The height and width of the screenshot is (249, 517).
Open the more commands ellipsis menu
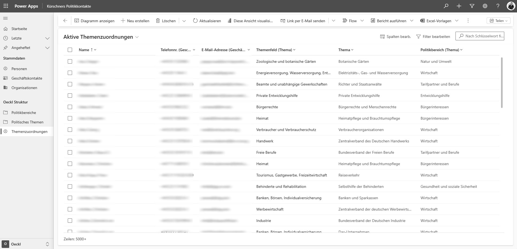click(x=468, y=21)
